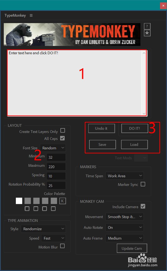
Task: Open the Style Randomize dropdown
Action: coord(43,229)
